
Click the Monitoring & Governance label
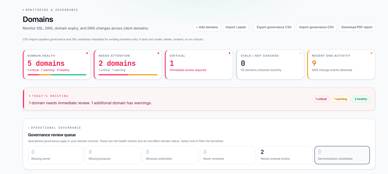(52, 10)
